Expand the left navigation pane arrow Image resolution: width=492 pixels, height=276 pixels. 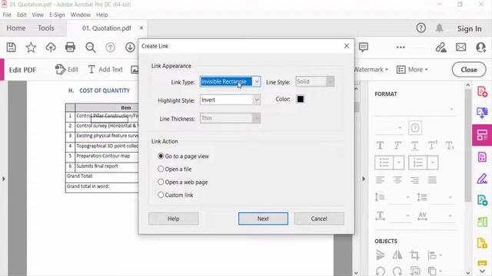4,179
